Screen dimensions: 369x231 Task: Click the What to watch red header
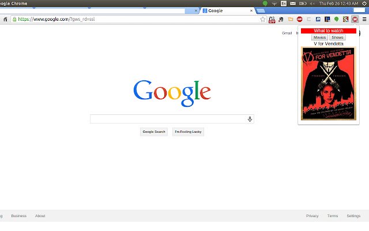(329, 31)
